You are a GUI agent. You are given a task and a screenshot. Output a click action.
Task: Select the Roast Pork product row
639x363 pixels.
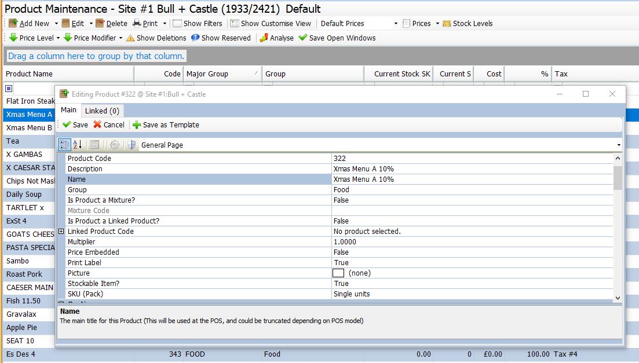click(29, 274)
